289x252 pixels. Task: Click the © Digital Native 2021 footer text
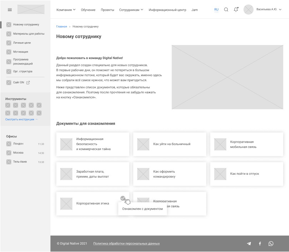[x=72, y=243]
